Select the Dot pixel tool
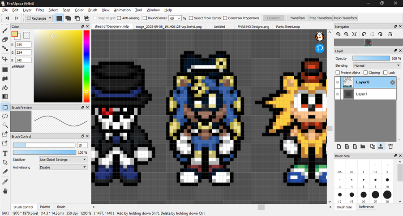This screenshot has height=216, width=403. pyautogui.click(x=5, y=48)
